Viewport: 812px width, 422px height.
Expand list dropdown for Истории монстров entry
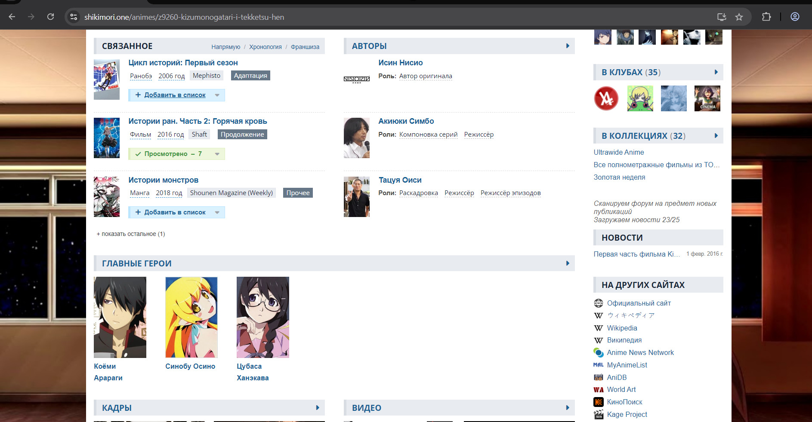[x=217, y=212]
